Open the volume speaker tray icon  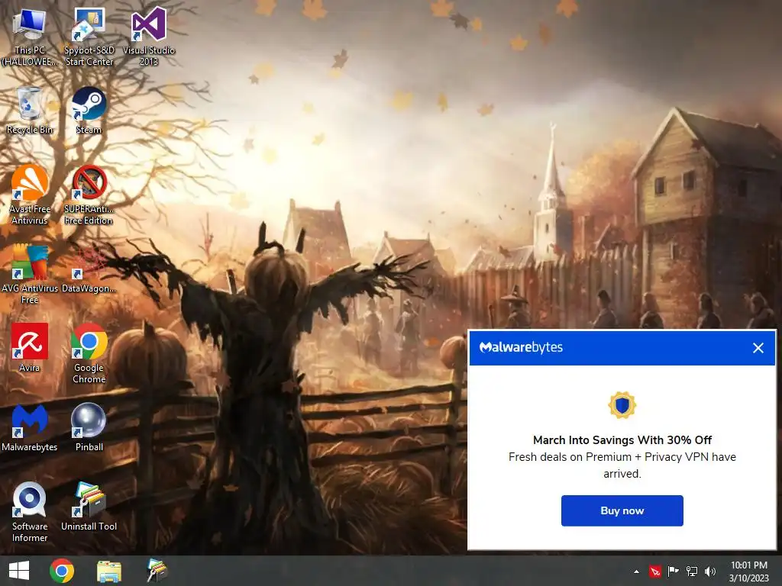(x=710, y=572)
